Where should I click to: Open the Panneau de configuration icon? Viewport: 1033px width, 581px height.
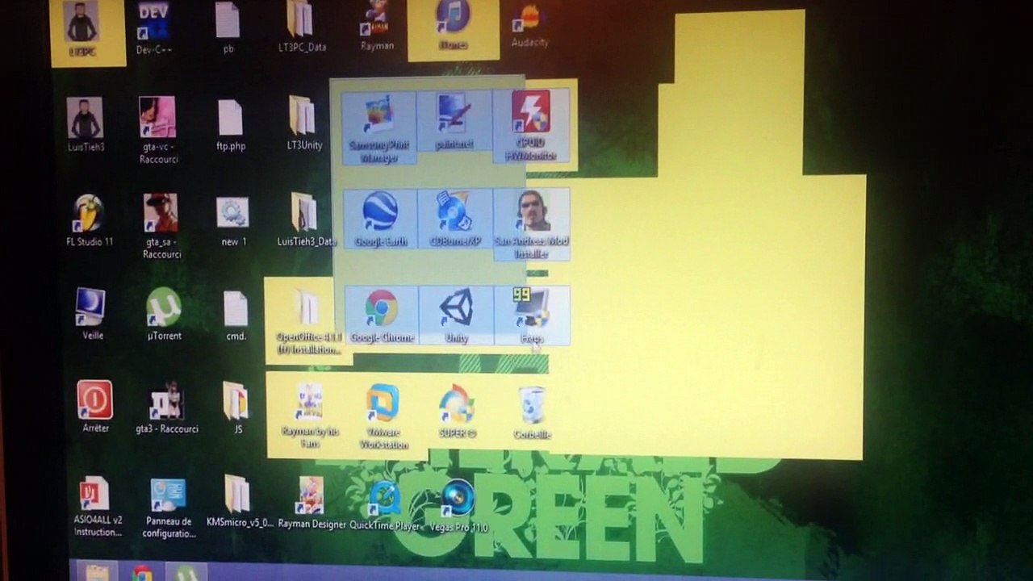click(169, 508)
